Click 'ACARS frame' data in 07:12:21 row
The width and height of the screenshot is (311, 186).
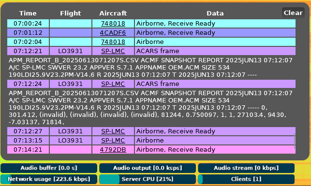click(215, 51)
